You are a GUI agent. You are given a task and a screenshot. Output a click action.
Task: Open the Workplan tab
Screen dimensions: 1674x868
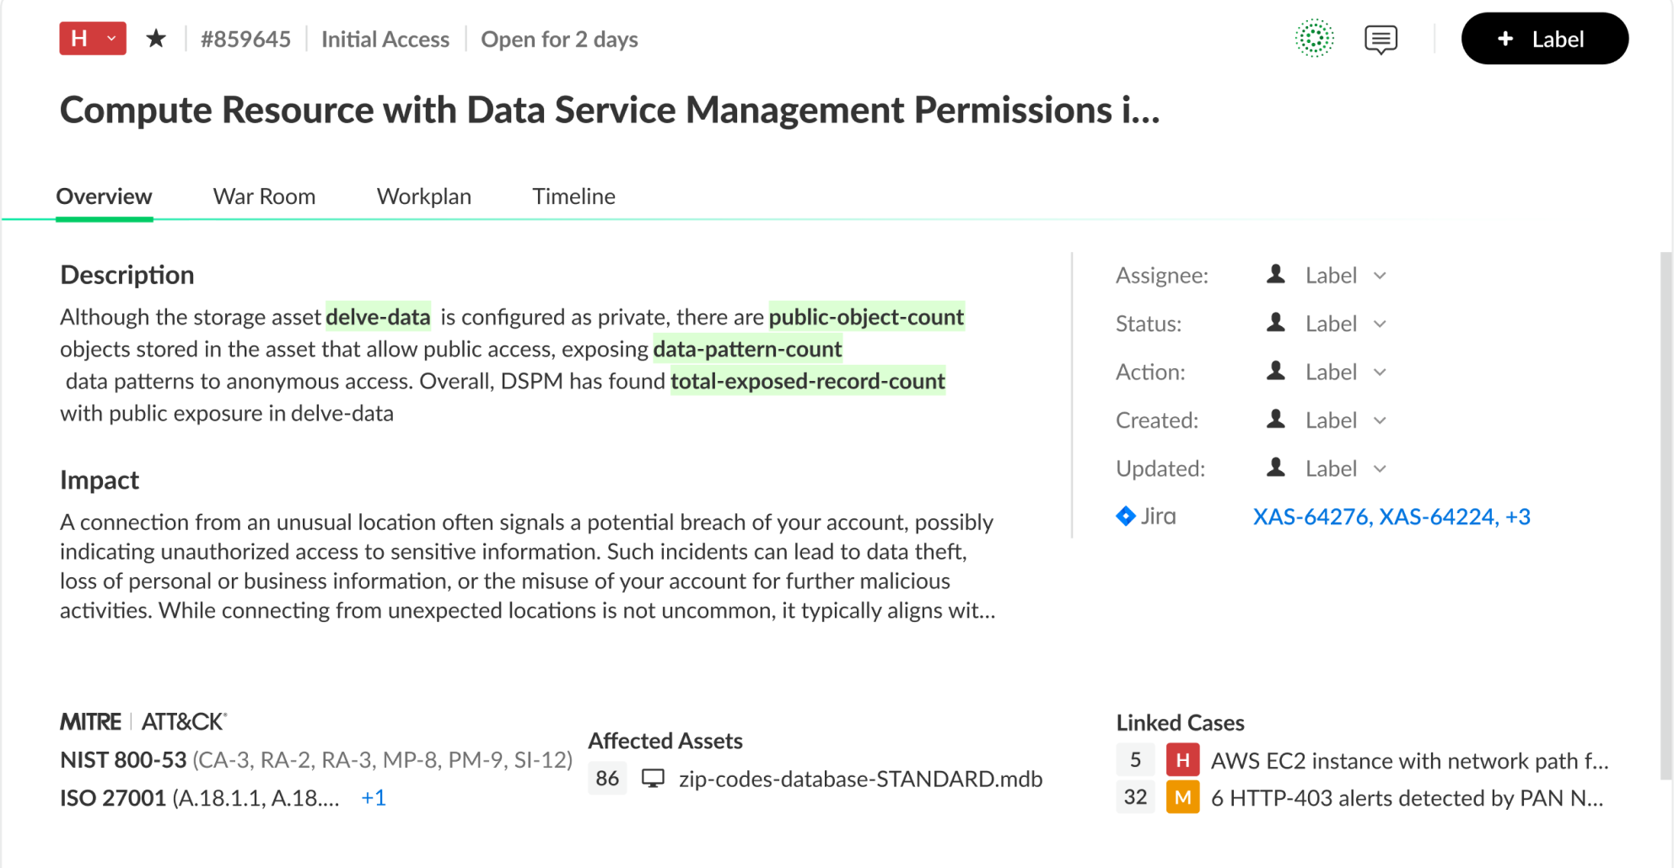coord(423,196)
